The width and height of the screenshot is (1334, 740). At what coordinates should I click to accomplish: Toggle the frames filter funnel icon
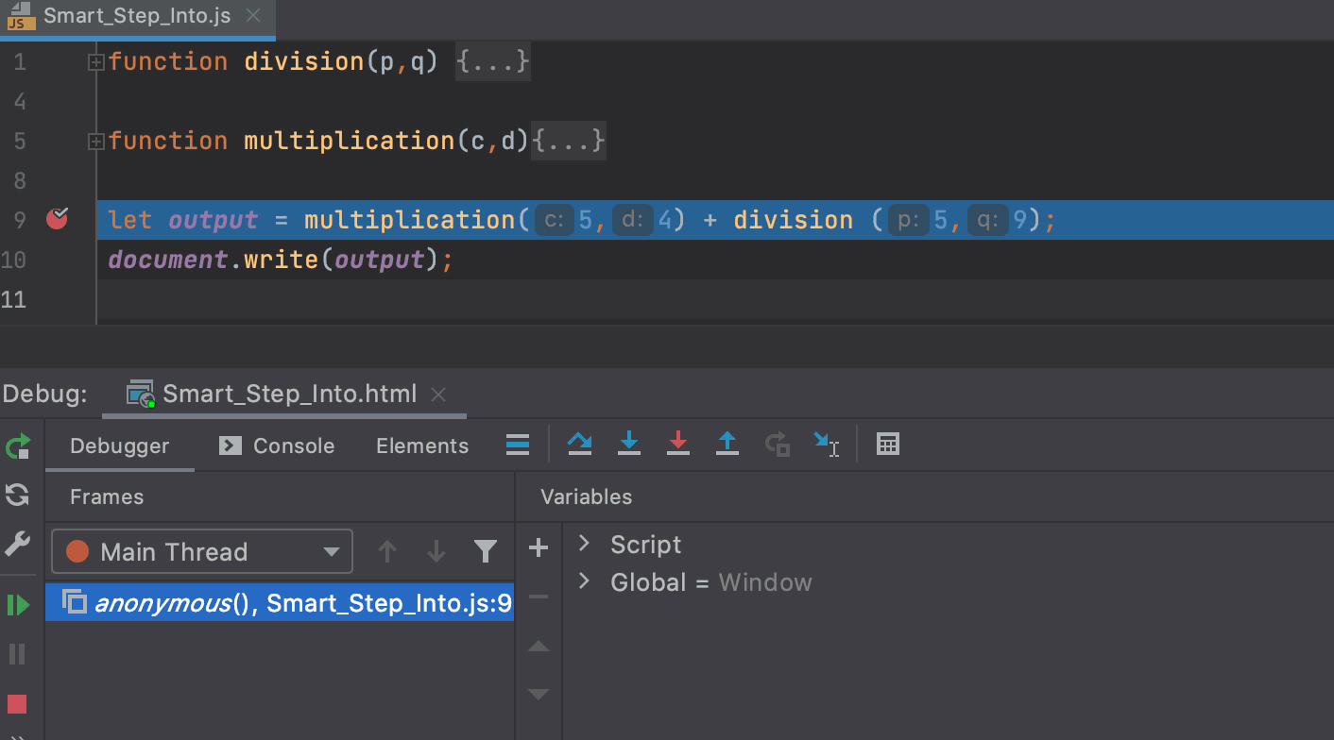(485, 552)
